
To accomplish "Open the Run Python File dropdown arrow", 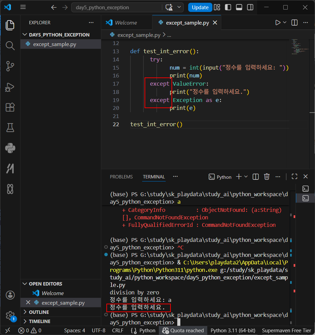I will click(285, 23).
